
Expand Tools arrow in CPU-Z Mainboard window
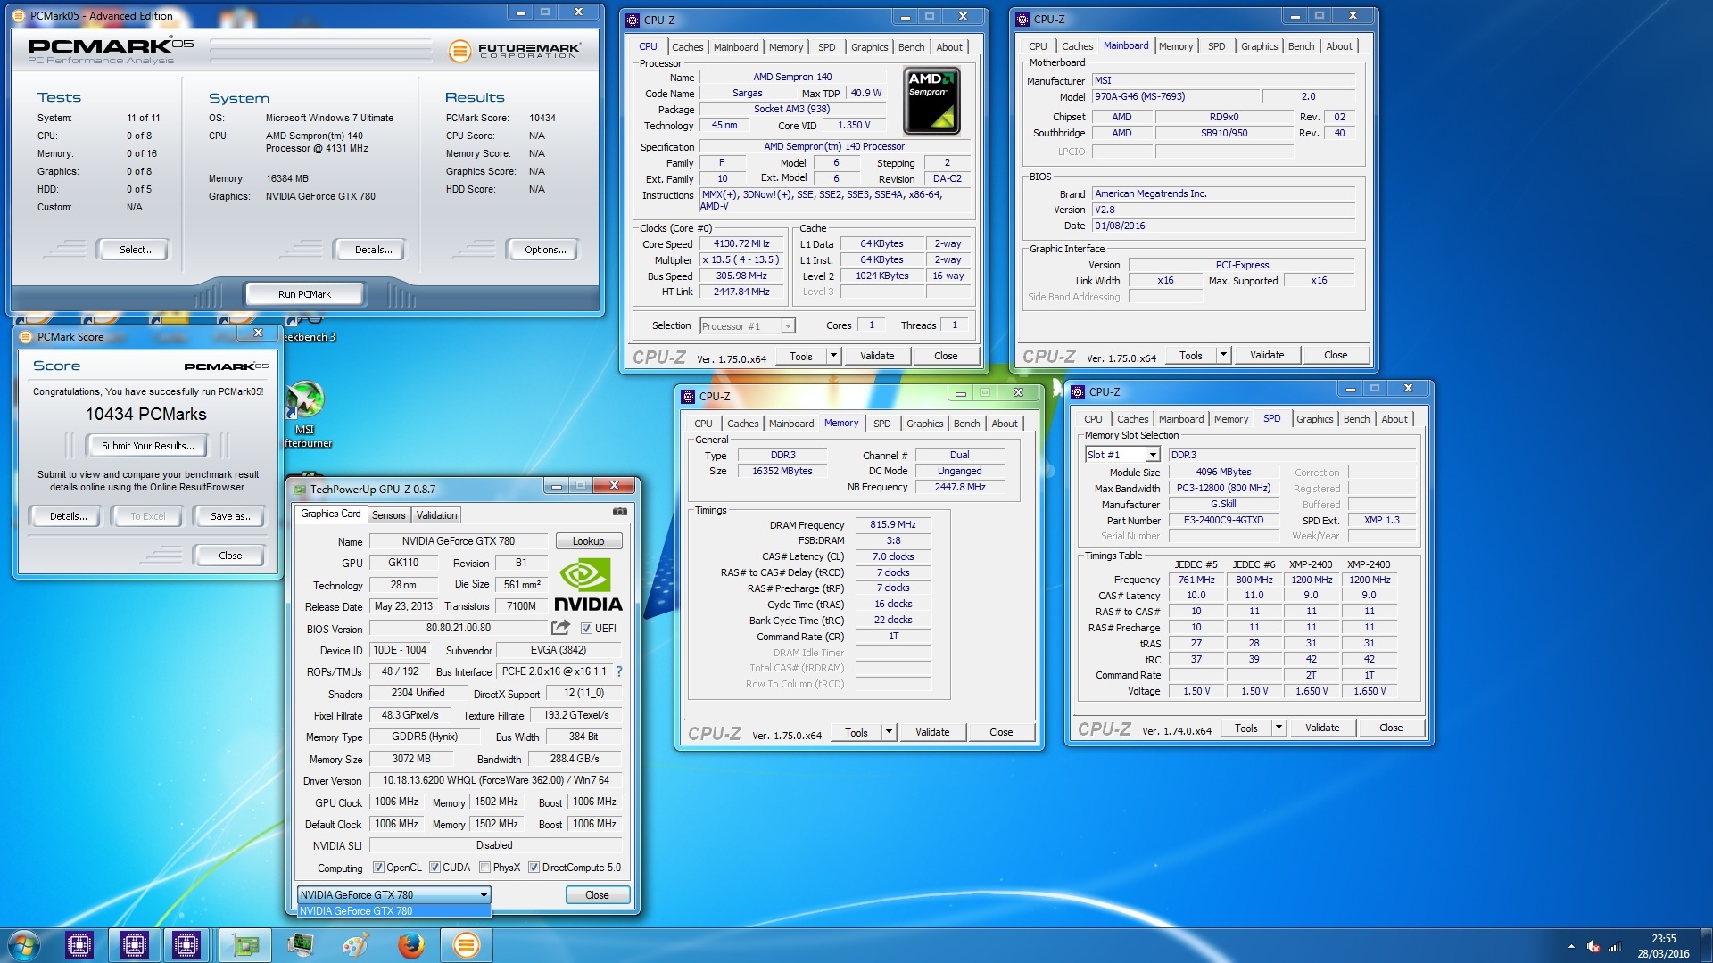click(1223, 355)
